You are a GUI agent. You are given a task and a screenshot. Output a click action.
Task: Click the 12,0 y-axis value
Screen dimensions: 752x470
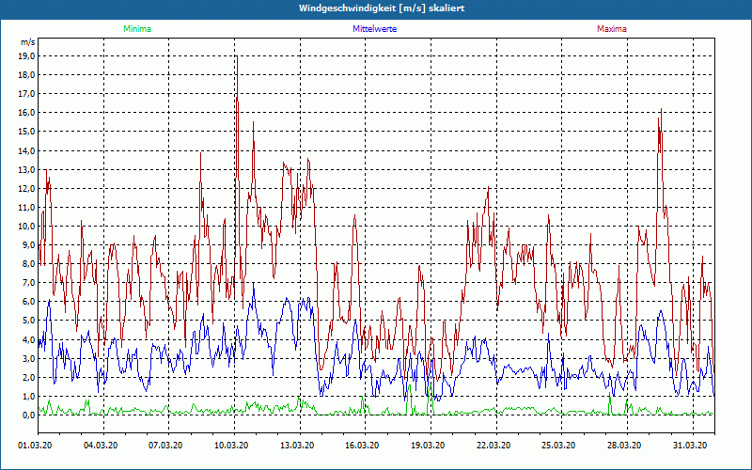(27, 189)
